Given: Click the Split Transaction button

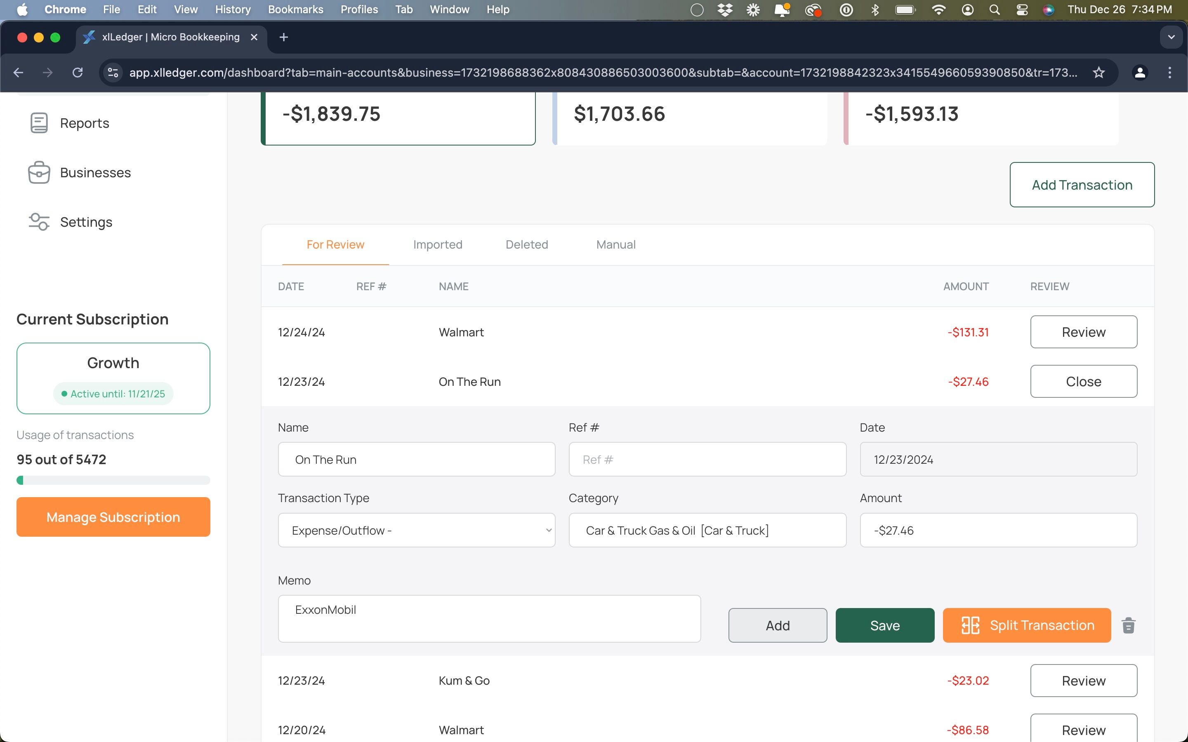Looking at the screenshot, I should pos(1026,625).
